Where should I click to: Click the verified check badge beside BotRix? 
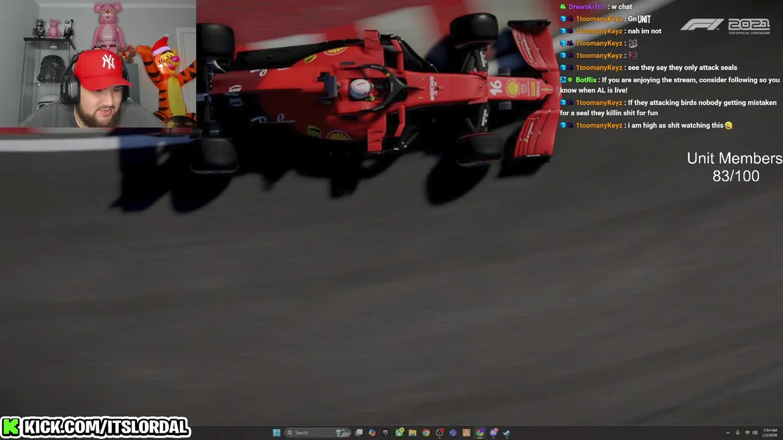point(570,80)
